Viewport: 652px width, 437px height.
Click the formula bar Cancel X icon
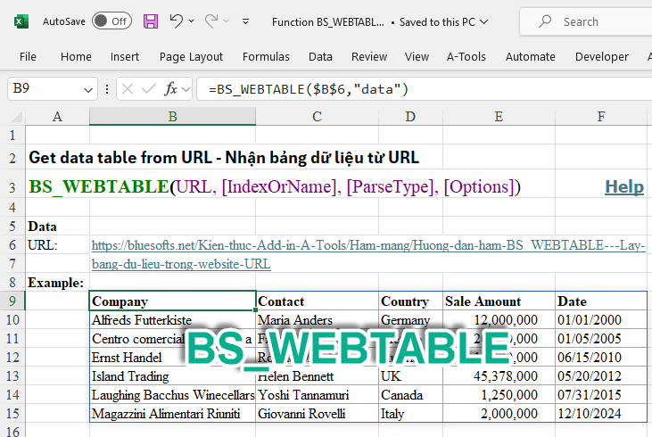[128, 88]
